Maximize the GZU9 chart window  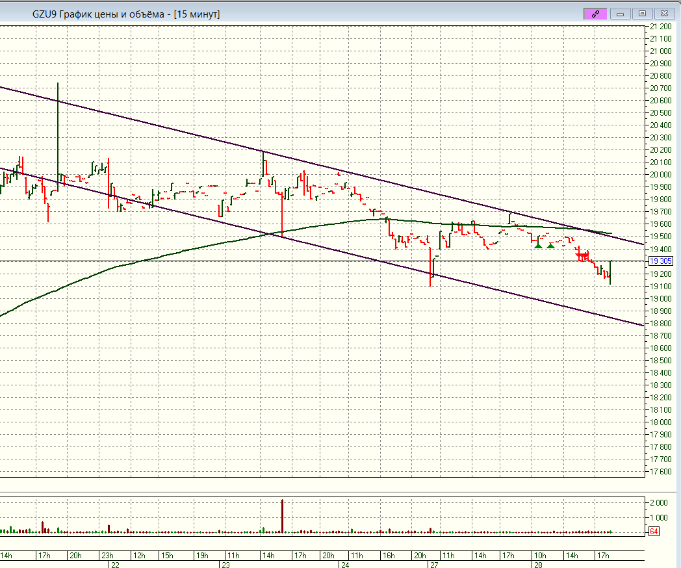point(642,13)
